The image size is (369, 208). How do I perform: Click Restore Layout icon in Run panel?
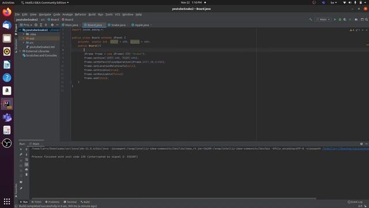click(x=21, y=182)
